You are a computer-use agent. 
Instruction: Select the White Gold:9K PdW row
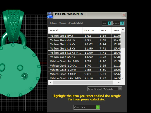85,61
